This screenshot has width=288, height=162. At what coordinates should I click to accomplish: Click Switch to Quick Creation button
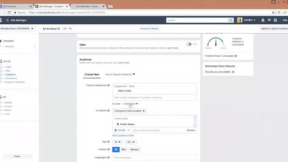tap(274, 29)
